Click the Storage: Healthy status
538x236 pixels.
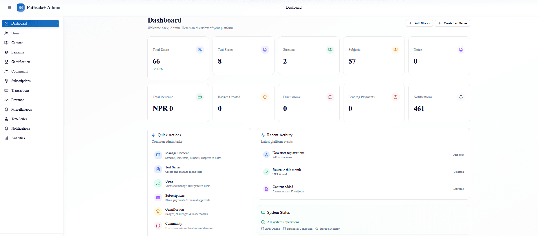click(328, 229)
